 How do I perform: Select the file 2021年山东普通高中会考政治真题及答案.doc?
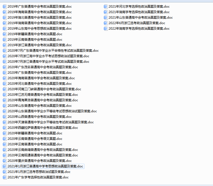click(141, 17)
